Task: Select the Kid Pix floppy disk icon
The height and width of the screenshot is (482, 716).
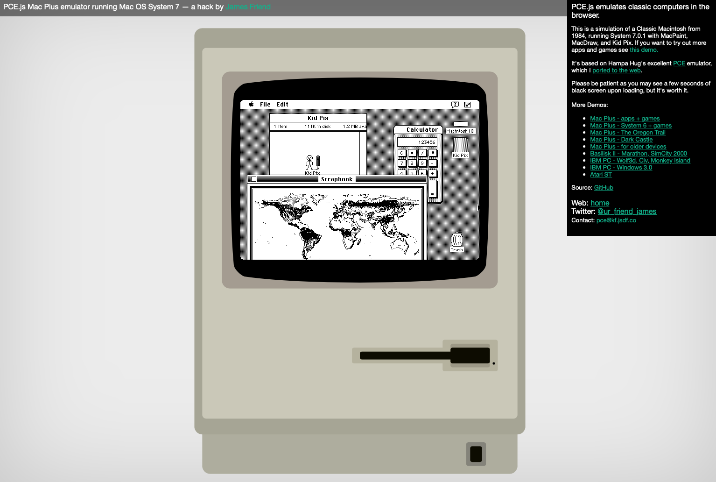Action: pos(460,145)
